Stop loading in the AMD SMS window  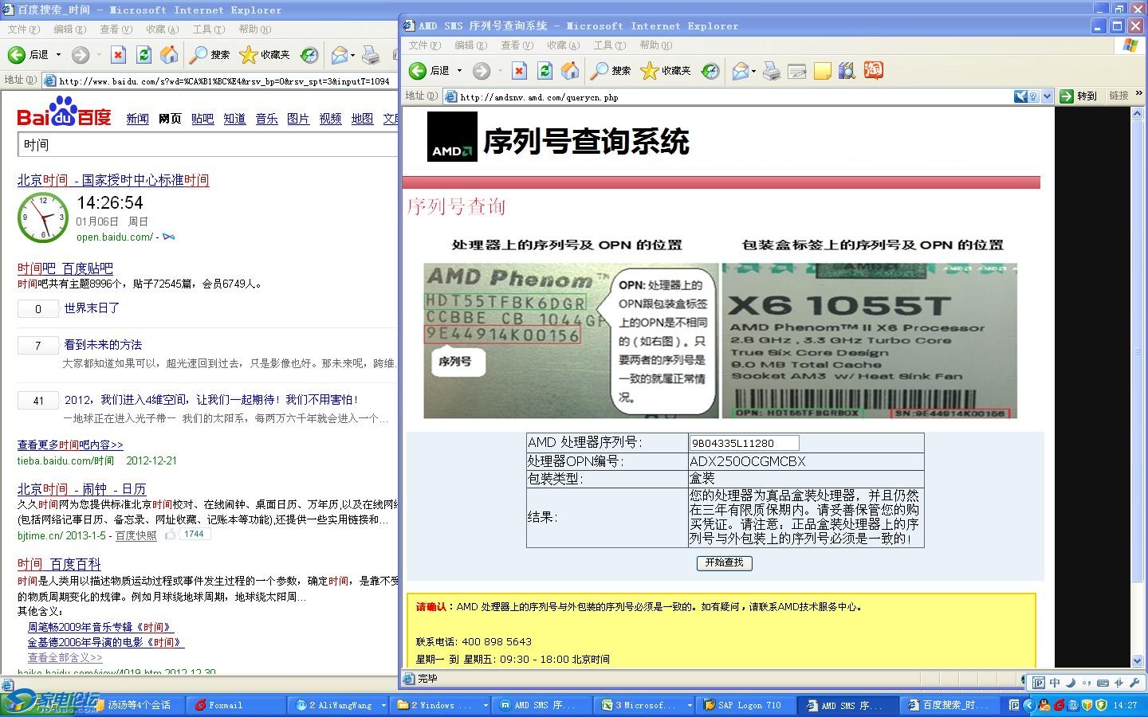coord(519,71)
